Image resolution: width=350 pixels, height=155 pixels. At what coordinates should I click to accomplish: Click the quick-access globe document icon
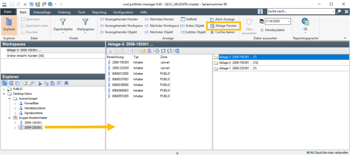pyautogui.click(x=51, y=4)
